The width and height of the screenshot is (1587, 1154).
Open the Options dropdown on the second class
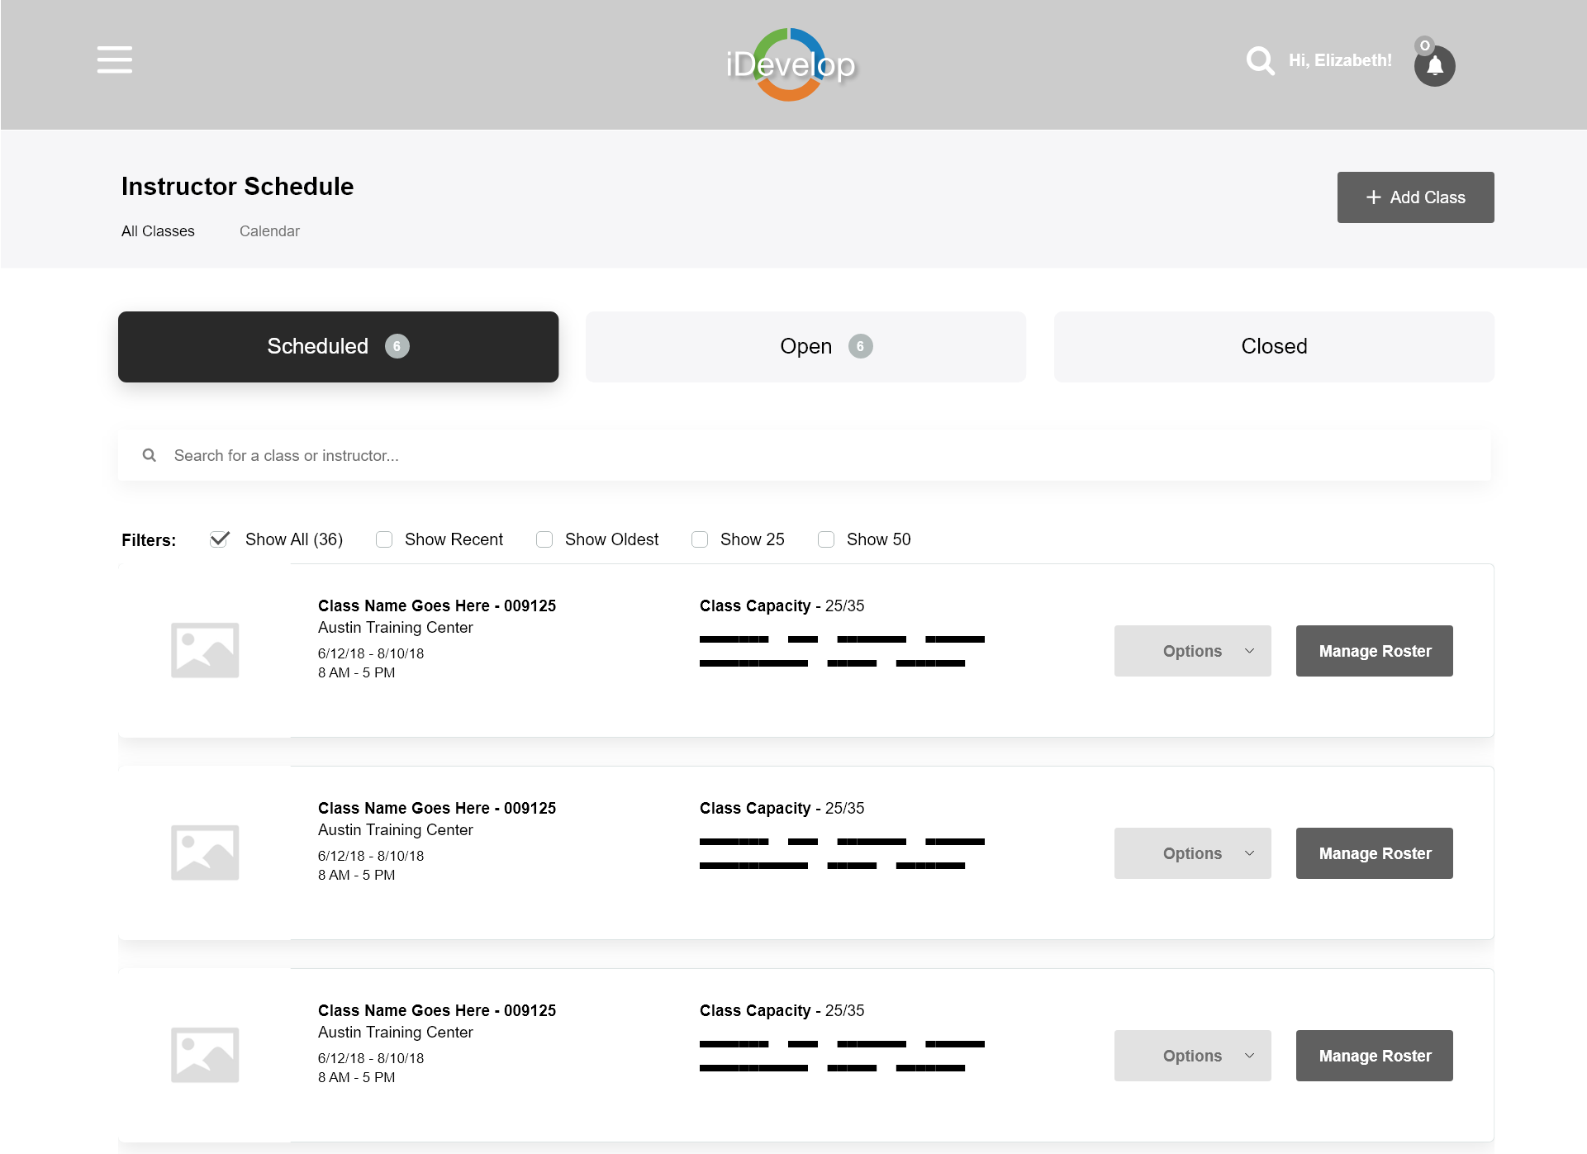click(x=1192, y=853)
